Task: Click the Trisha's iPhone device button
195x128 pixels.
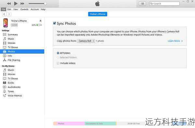Action: pos(97,14)
